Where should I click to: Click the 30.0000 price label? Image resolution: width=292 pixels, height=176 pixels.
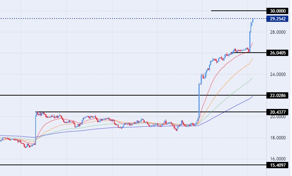[278, 11]
